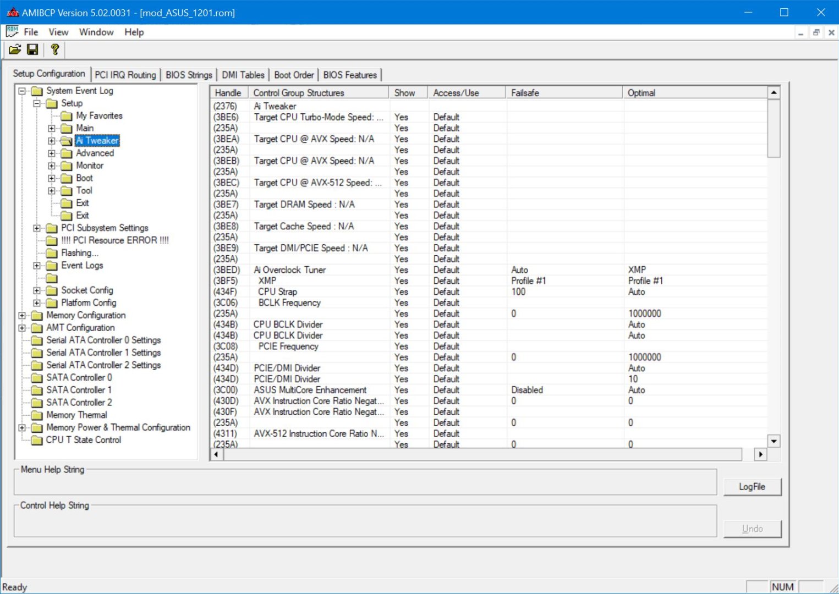Screen dimensions: 839x594
Task: Click the Optimal column header
Action: [641, 93]
